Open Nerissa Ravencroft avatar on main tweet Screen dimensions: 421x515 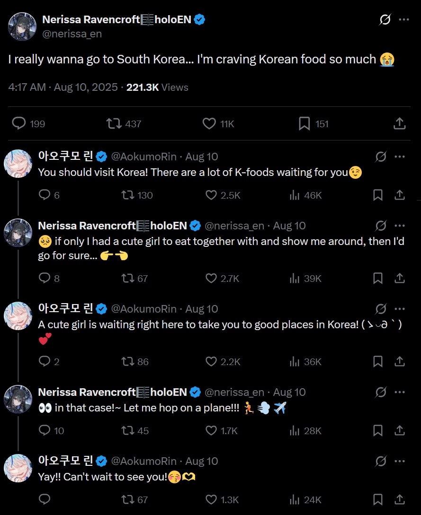[22, 26]
